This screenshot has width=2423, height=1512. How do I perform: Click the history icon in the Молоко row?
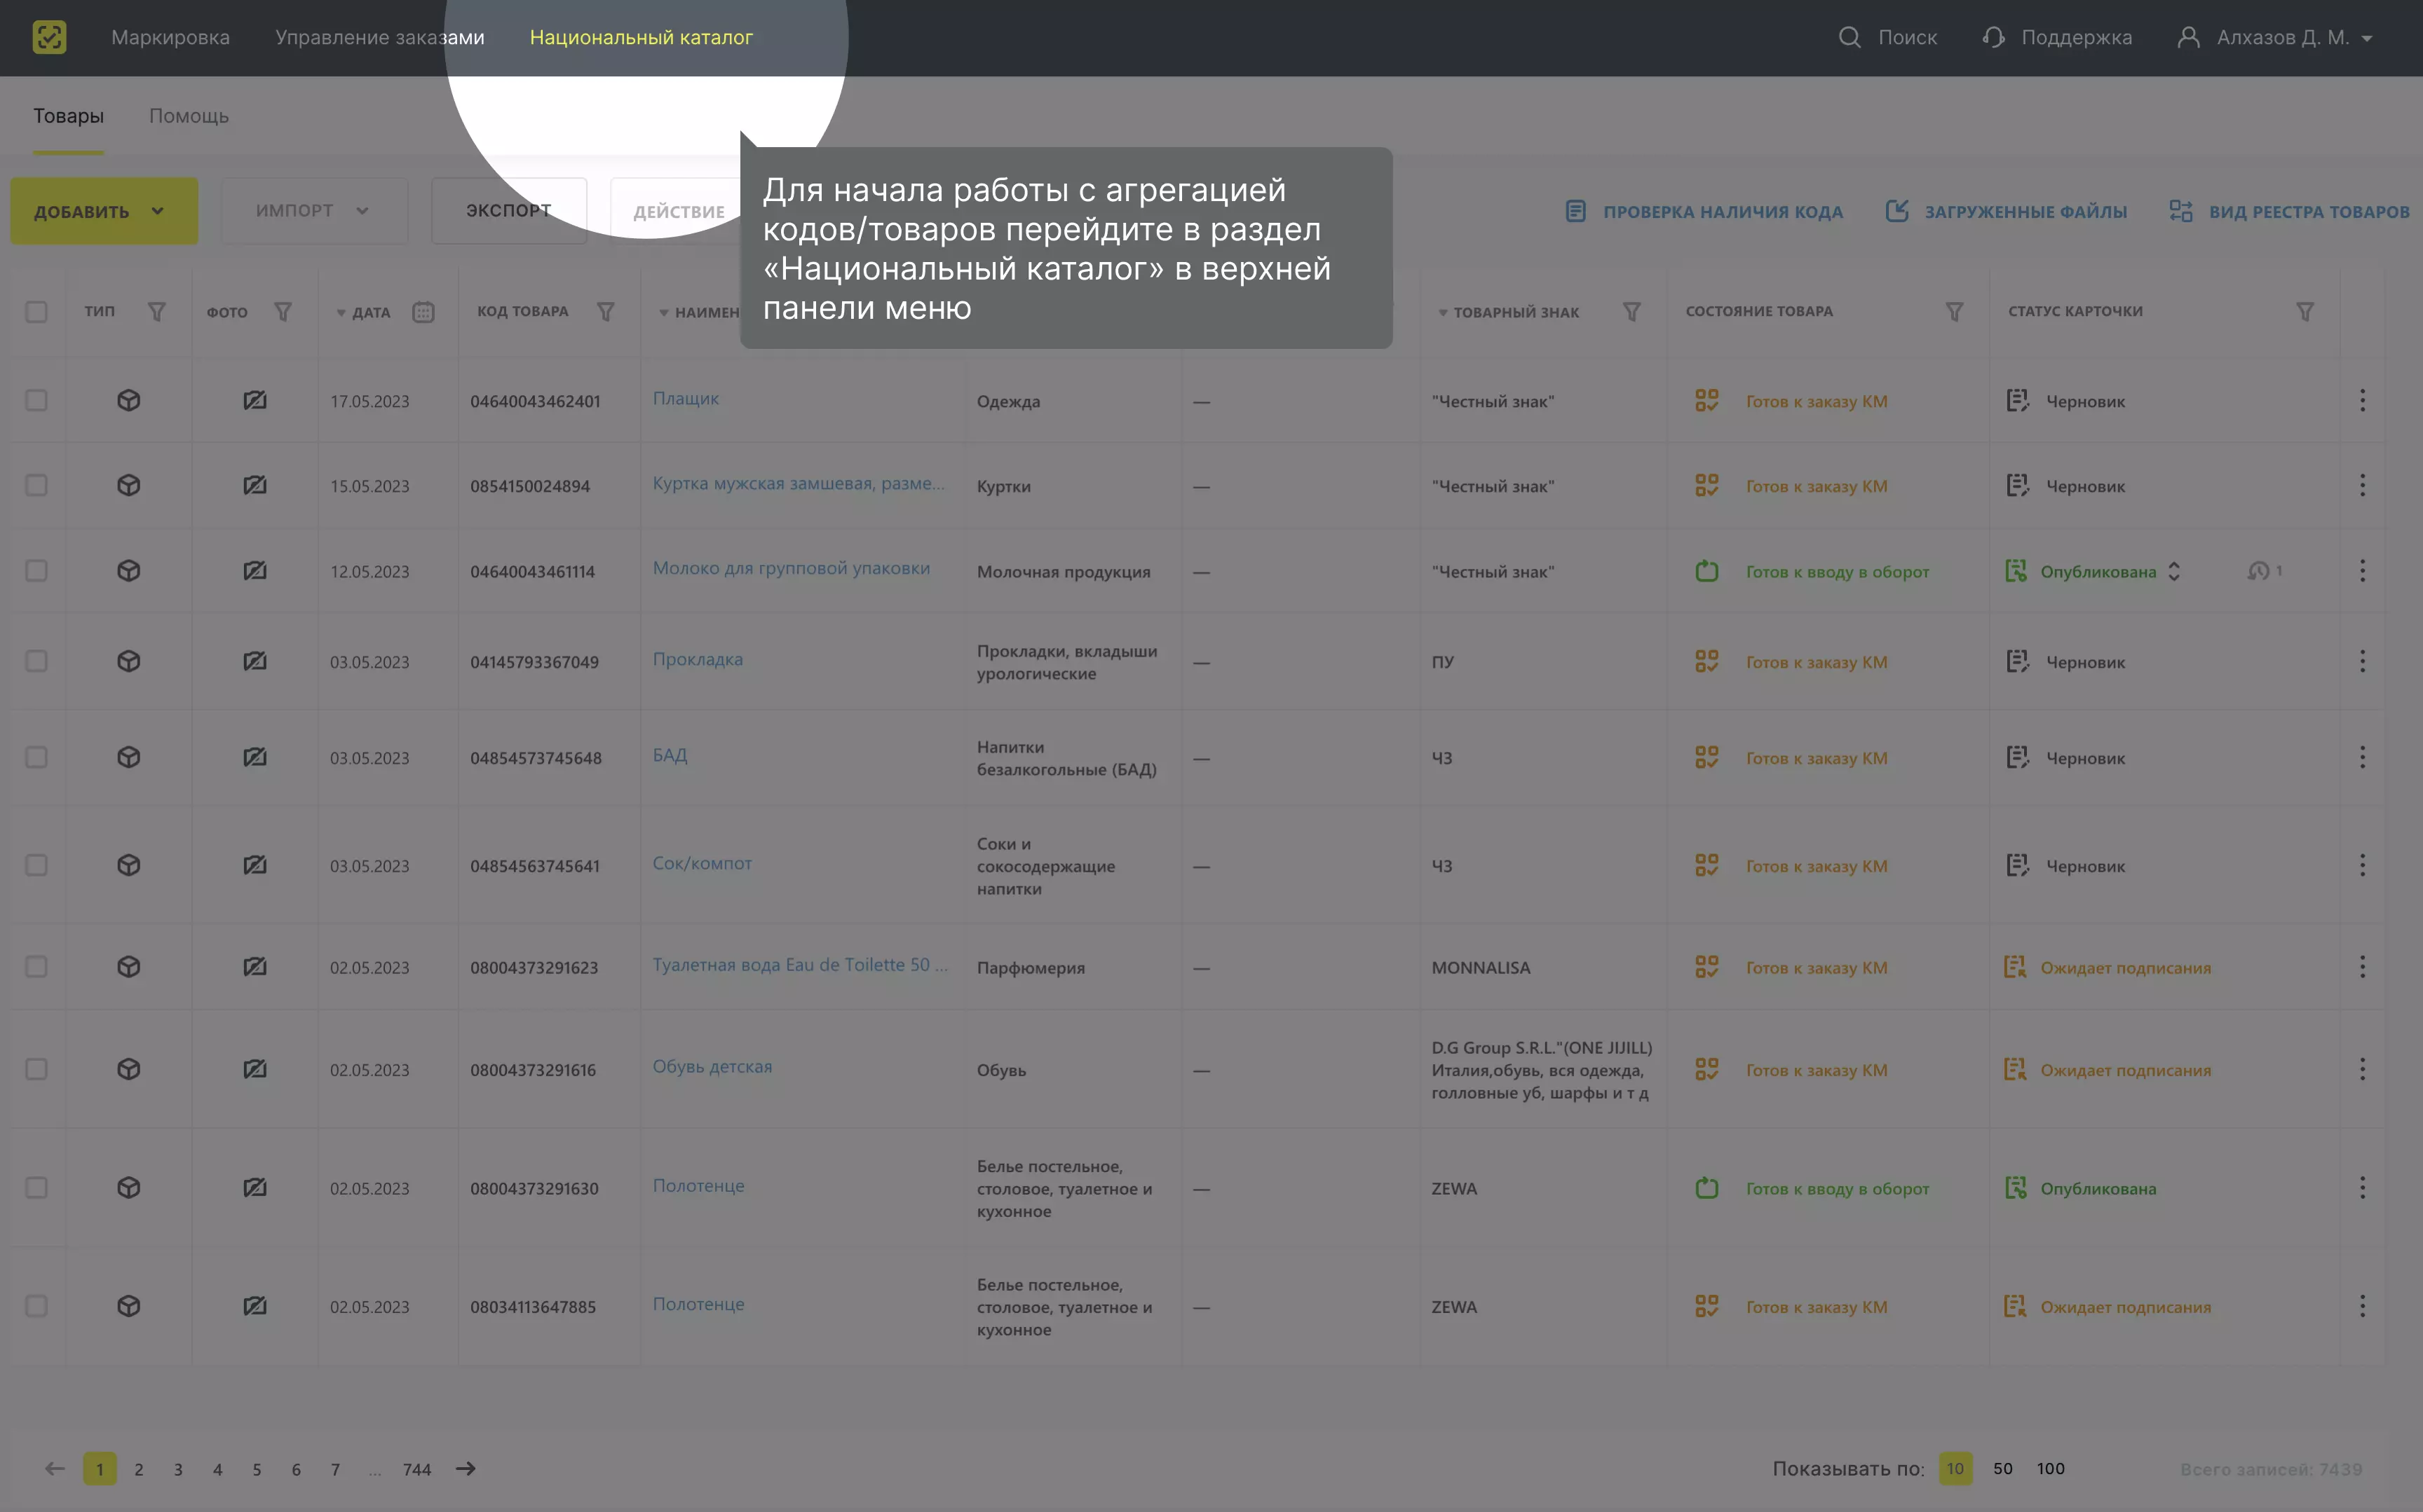click(x=2258, y=571)
